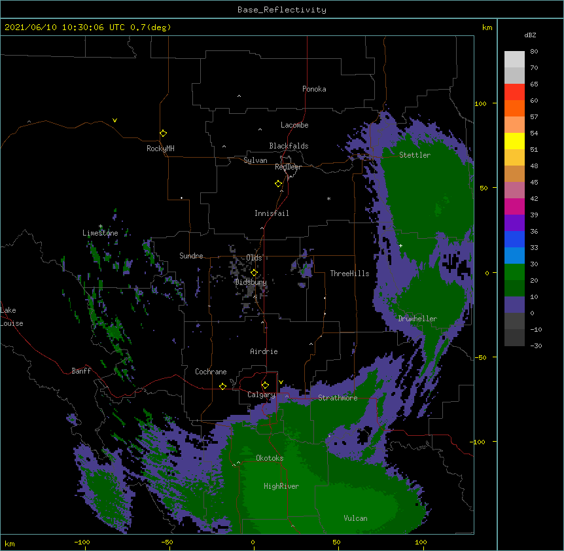564x551 pixels.
Task: Click the dBZ legend unit label
Action: pyautogui.click(x=530, y=35)
